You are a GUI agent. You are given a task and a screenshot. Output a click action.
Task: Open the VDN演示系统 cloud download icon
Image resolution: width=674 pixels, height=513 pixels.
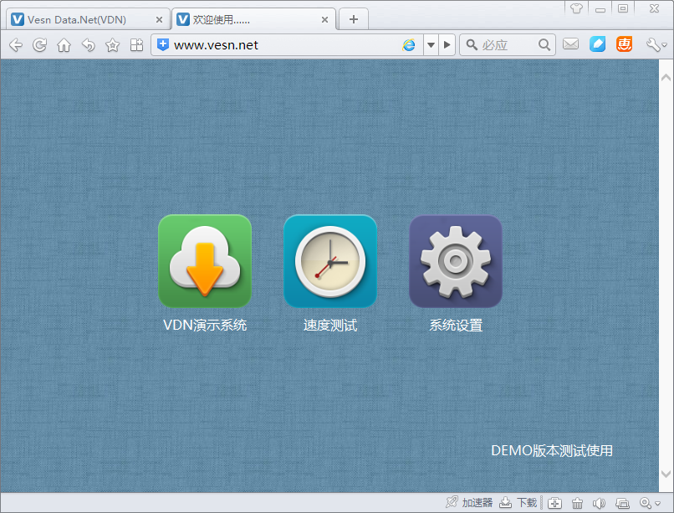(x=205, y=261)
